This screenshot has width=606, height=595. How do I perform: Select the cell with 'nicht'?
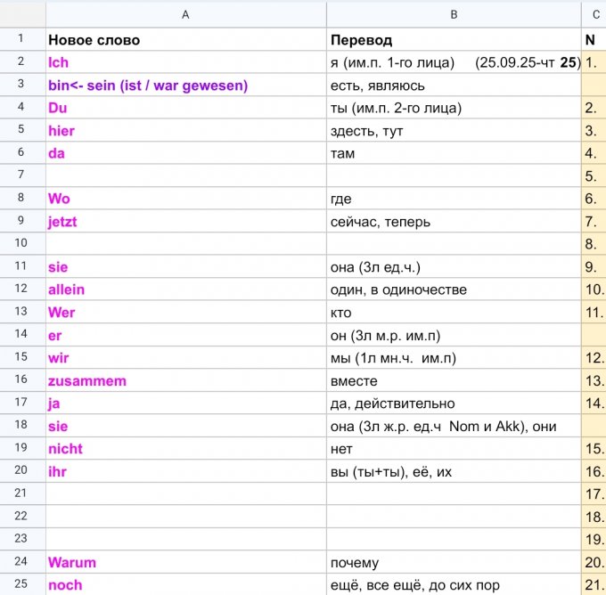pos(185,449)
